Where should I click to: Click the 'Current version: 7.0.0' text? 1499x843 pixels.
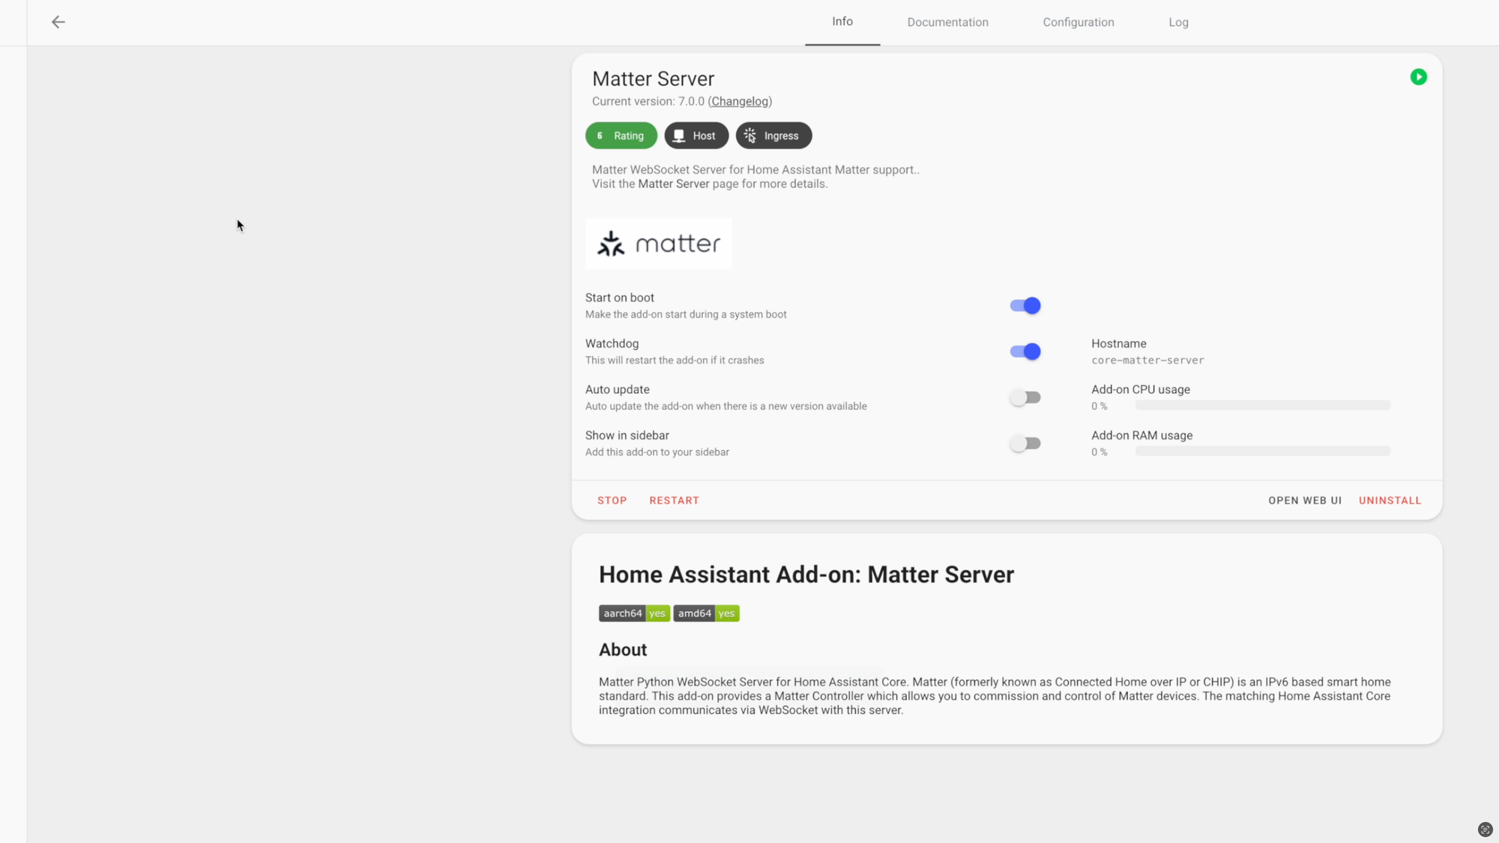coord(648,101)
